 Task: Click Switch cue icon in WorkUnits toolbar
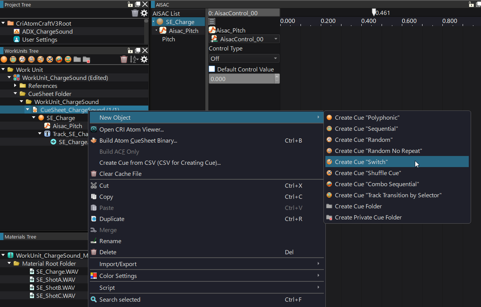41,59
